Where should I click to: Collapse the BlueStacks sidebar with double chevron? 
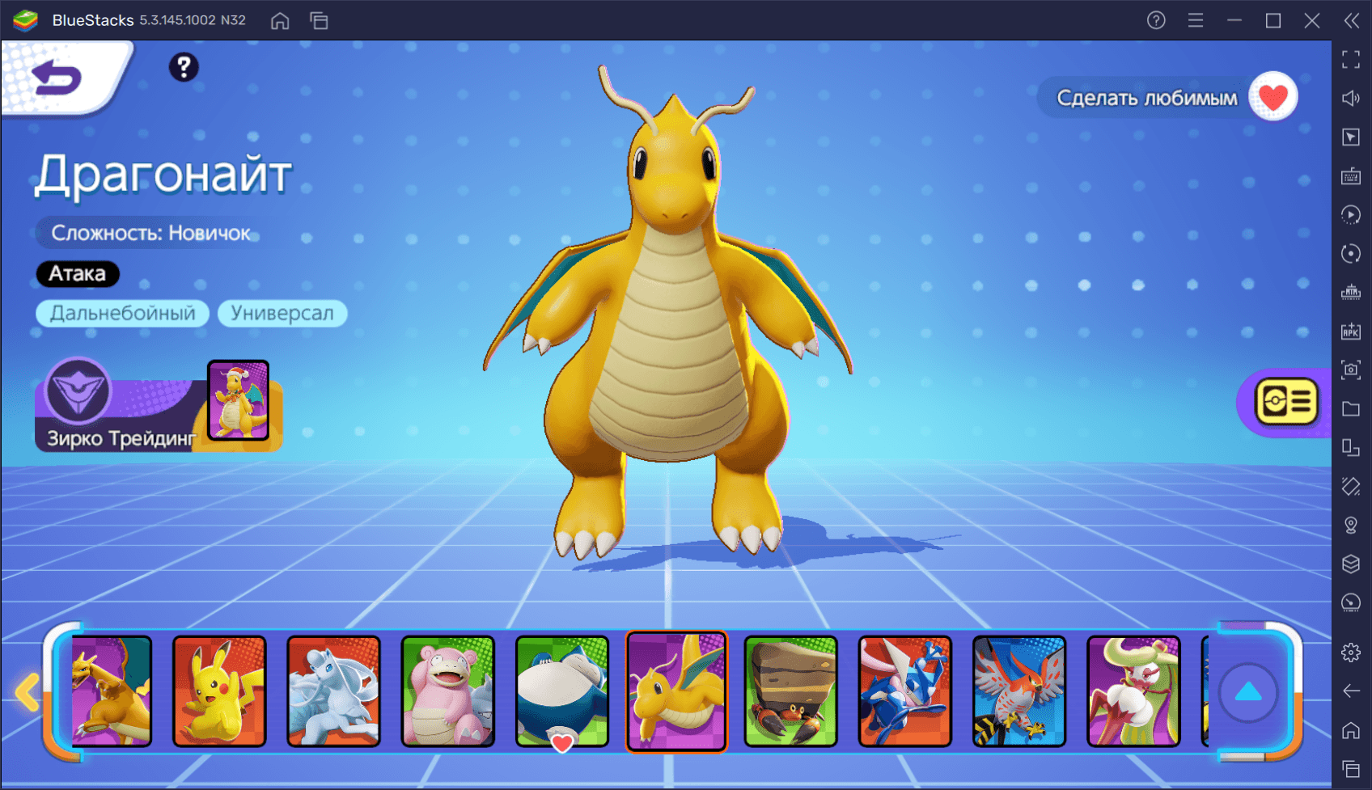pyautogui.click(x=1352, y=20)
